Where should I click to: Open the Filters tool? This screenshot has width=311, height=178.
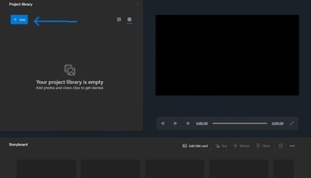(x=263, y=146)
